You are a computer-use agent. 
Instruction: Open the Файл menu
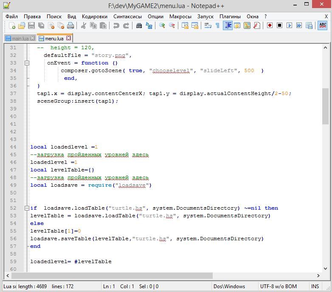tap(11, 17)
